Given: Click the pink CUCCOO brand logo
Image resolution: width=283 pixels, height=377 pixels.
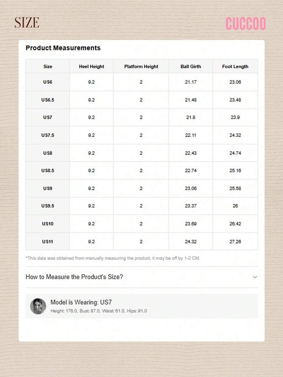Looking at the screenshot, I should [x=246, y=23].
